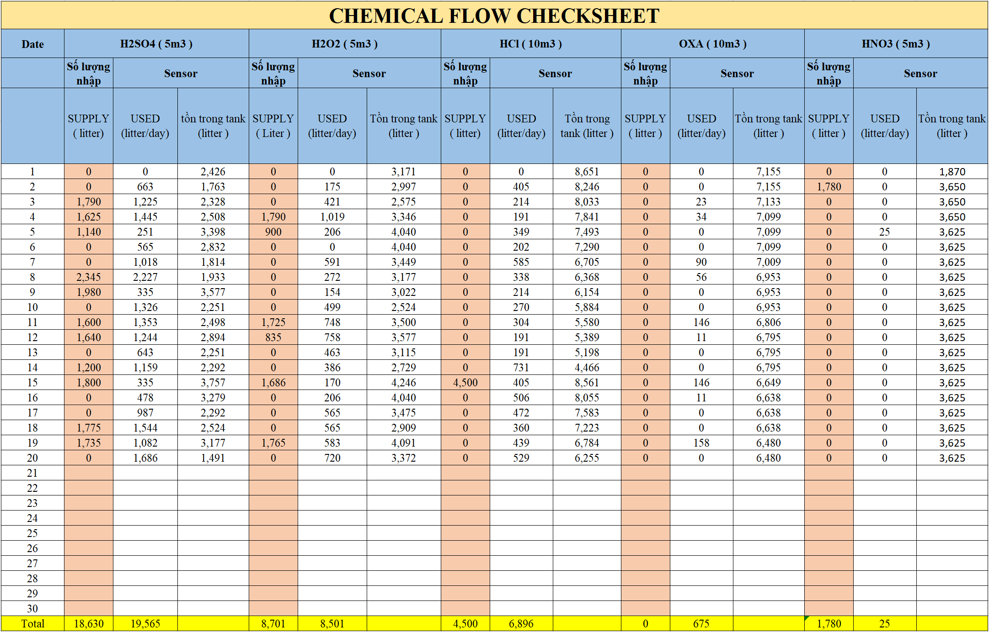Select the Total row label
This screenshot has height=632, width=989.
[32, 624]
